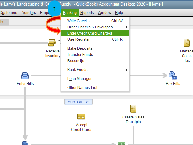Click the Receive Inventory truck icon

52,43
